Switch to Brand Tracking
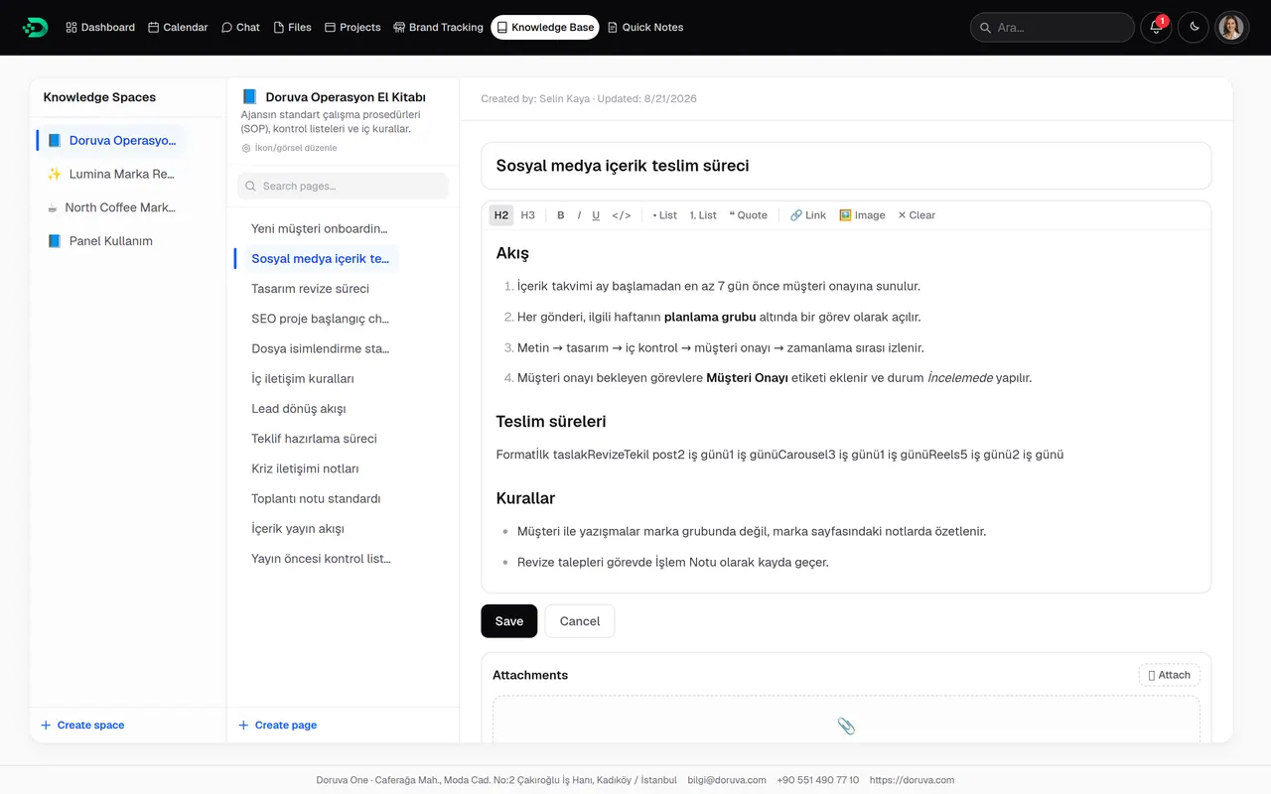The height and width of the screenshot is (794, 1271). [438, 27]
